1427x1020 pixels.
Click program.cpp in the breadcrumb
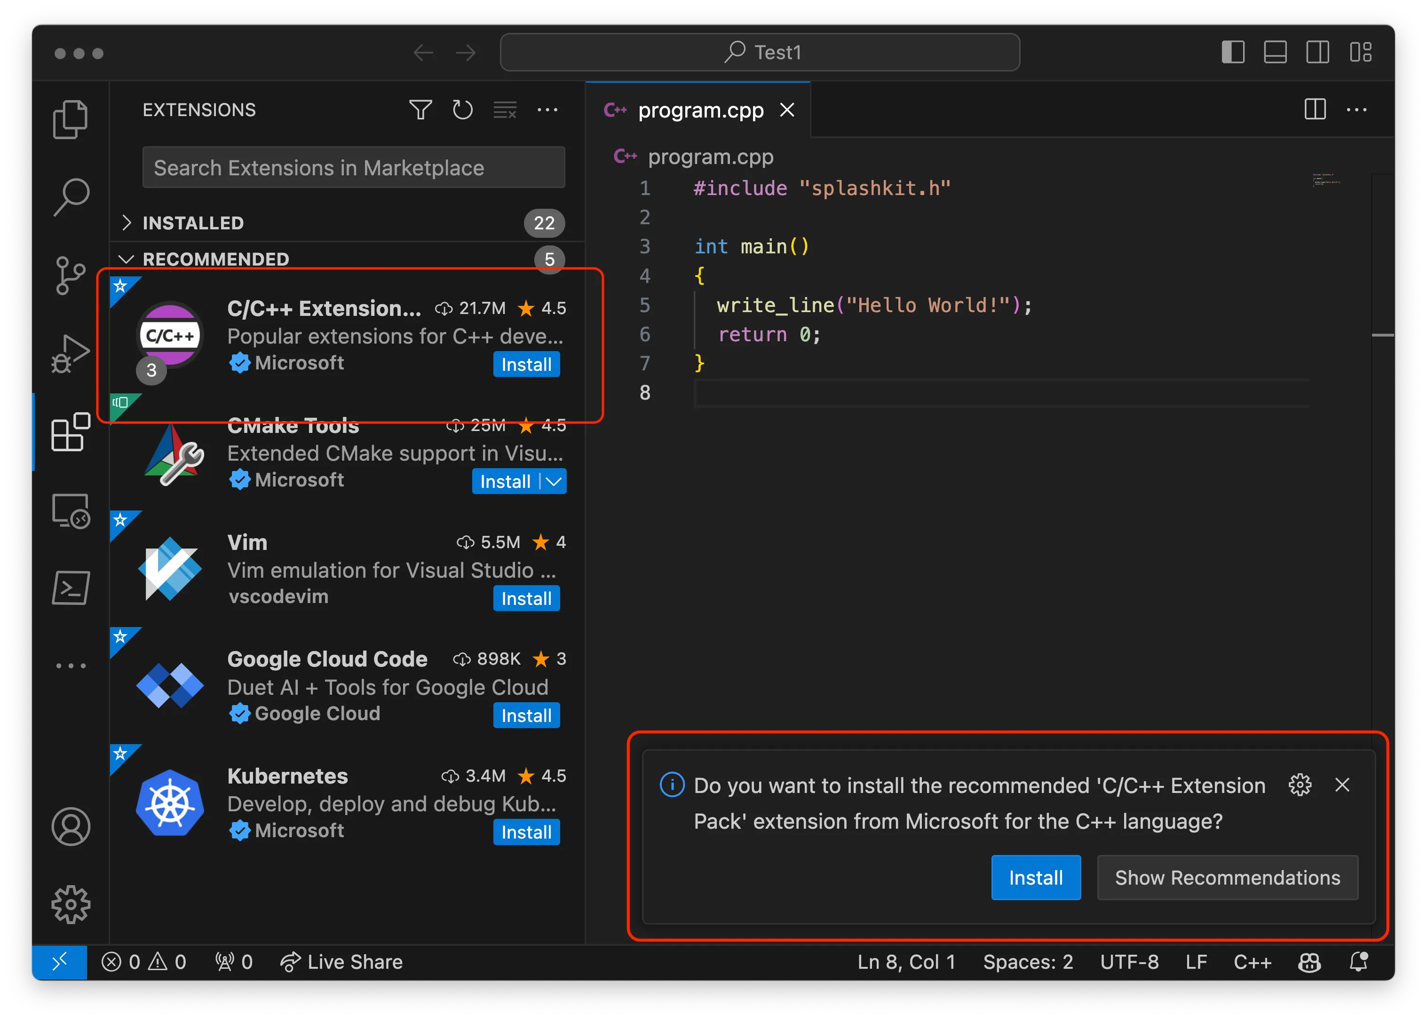[x=710, y=157]
